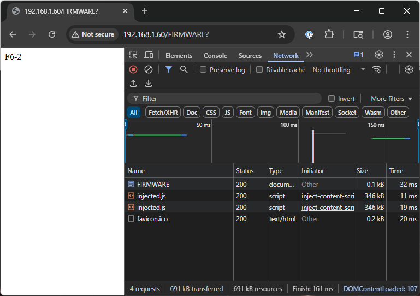
Task: Select the Network tab
Action: pos(286,56)
